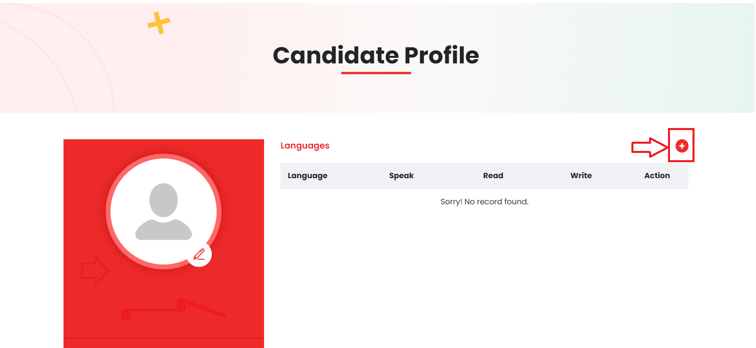Viewport: 756px width, 348px height.
Task: Click the Language column header
Action: click(x=307, y=175)
